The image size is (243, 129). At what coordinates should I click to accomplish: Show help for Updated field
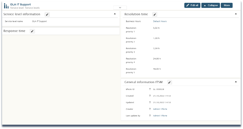point(150,102)
